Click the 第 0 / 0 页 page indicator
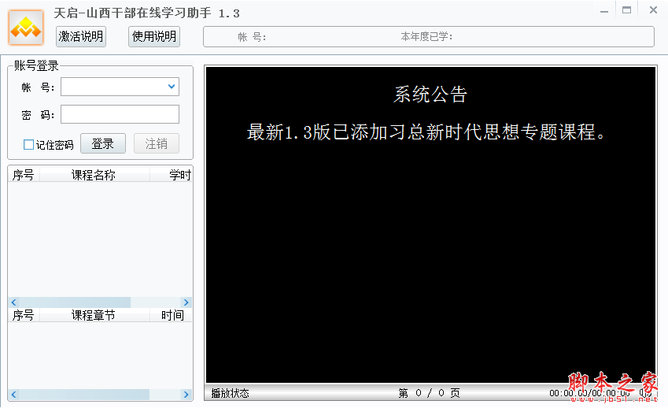 tap(429, 393)
